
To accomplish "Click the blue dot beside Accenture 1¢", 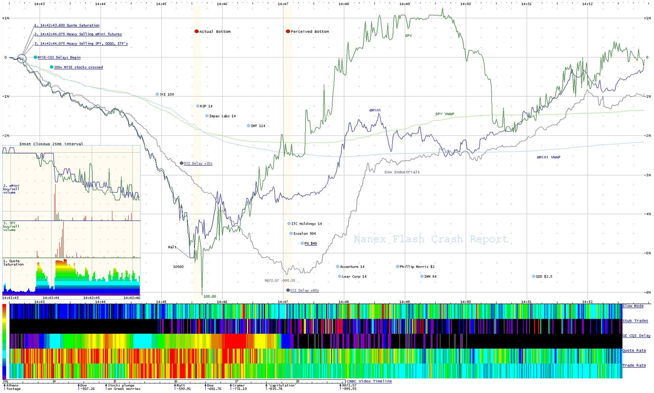I will (x=338, y=267).
